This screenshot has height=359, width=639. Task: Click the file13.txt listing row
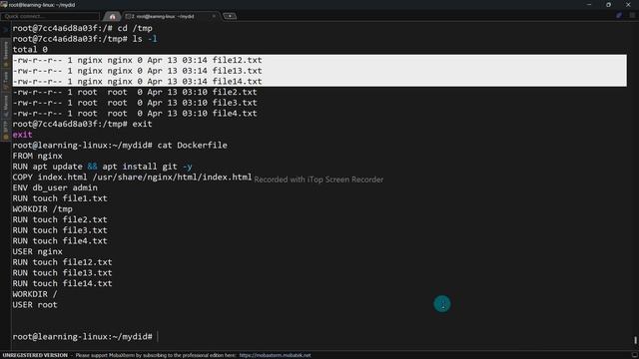coord(138,71)
